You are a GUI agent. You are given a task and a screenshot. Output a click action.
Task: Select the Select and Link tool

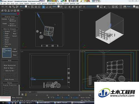pos(10,7)
